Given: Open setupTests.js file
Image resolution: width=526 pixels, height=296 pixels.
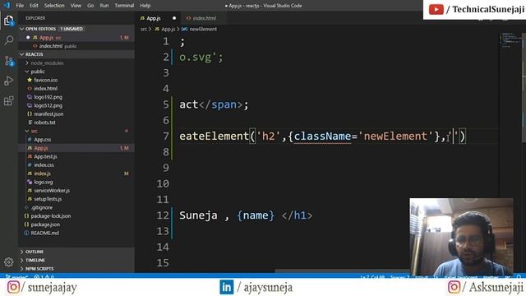Looking at the screenshot, I should point(48,199).
